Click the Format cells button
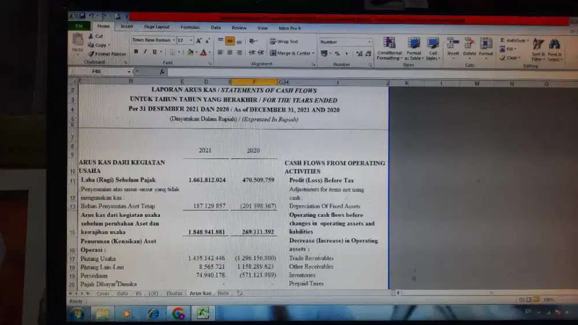 (x=486, y=49)
